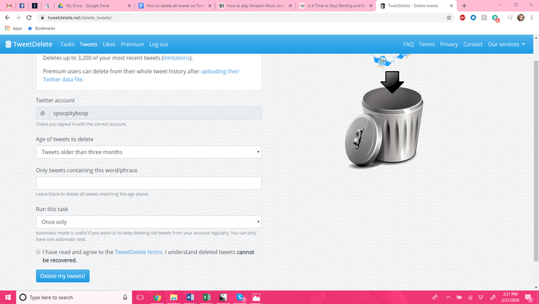Screen dimensions: 539x304
Task: Close the TweetDelete browser tab
Action: pos(452,6)
